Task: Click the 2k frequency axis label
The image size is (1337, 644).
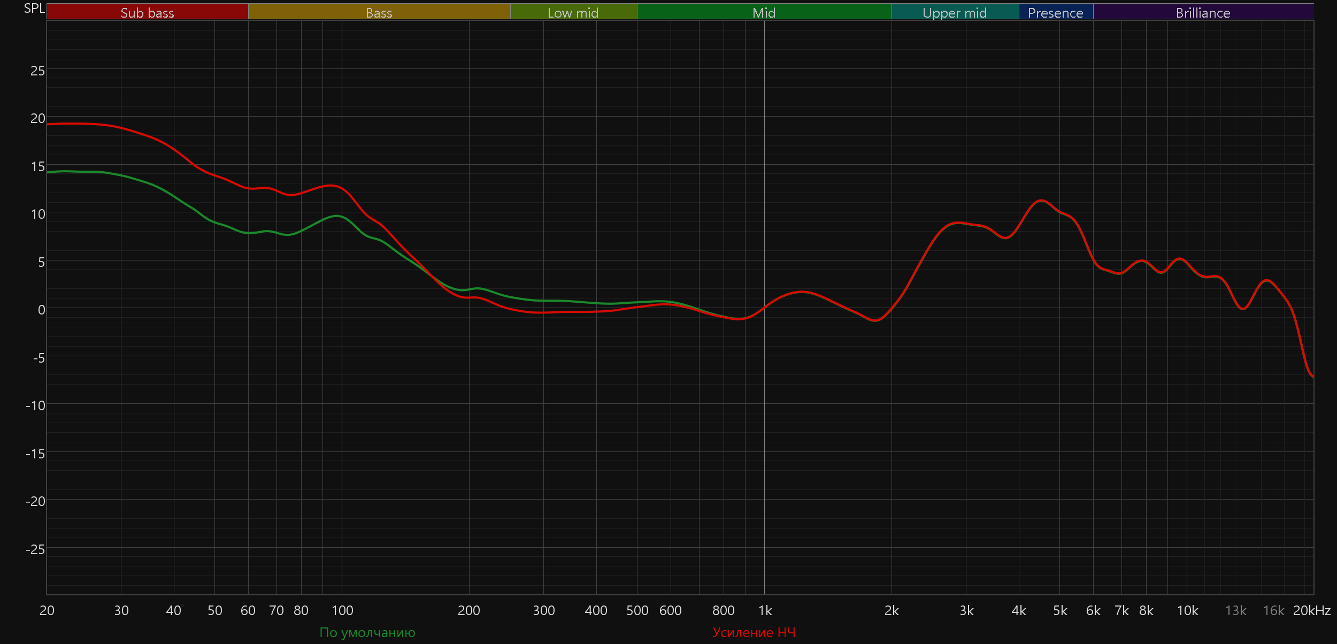Action: pyautogui.click(x=892, y=610)
